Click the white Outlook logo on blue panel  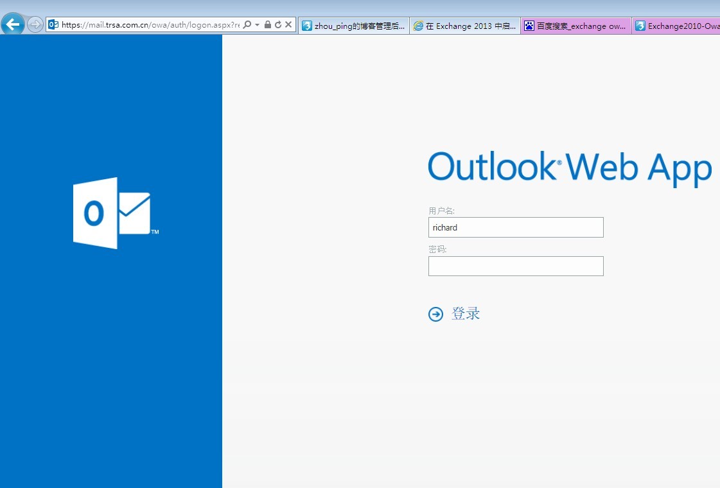point(115,213)
